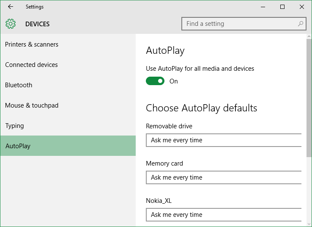Open the Removable drive dropdown
This screenshot has height=227, width=312.
pyautogui.click(x=224, y=140)
